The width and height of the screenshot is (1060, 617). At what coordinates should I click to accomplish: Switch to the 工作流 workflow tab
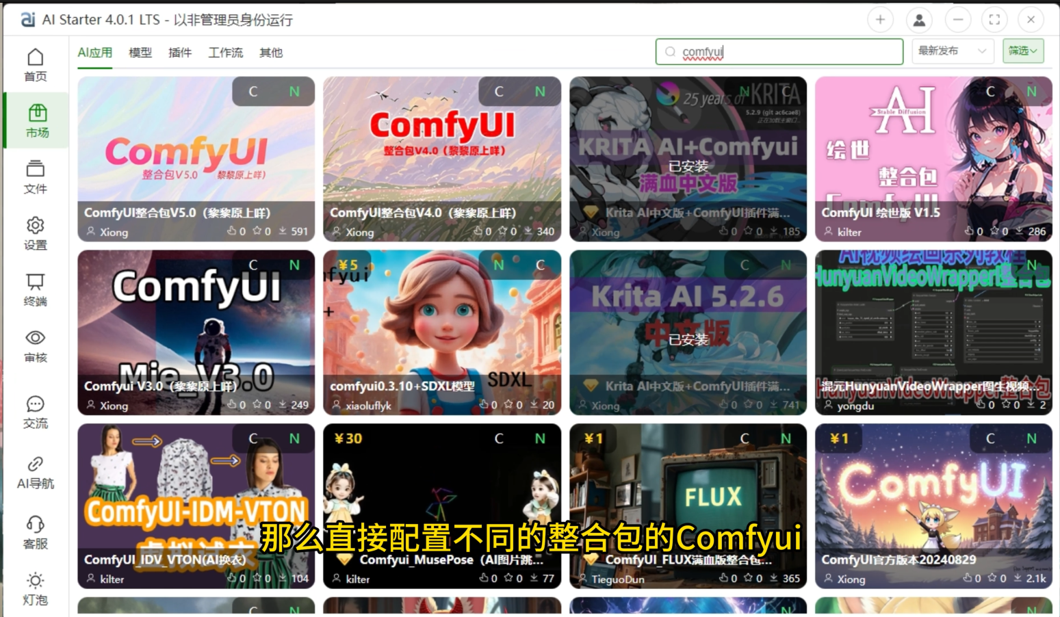tap(225, 53)
